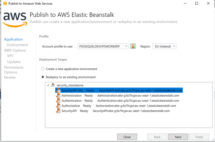
Task: Select the SecurityAPI-test environment name
Action: (x=72, y=90)
